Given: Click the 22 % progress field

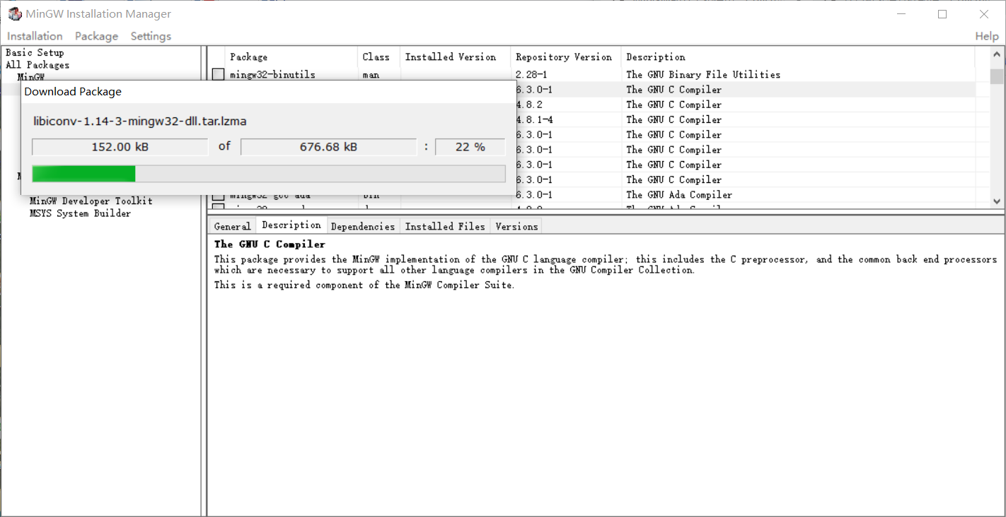Looking at the screenshot, I should point(470,147).
